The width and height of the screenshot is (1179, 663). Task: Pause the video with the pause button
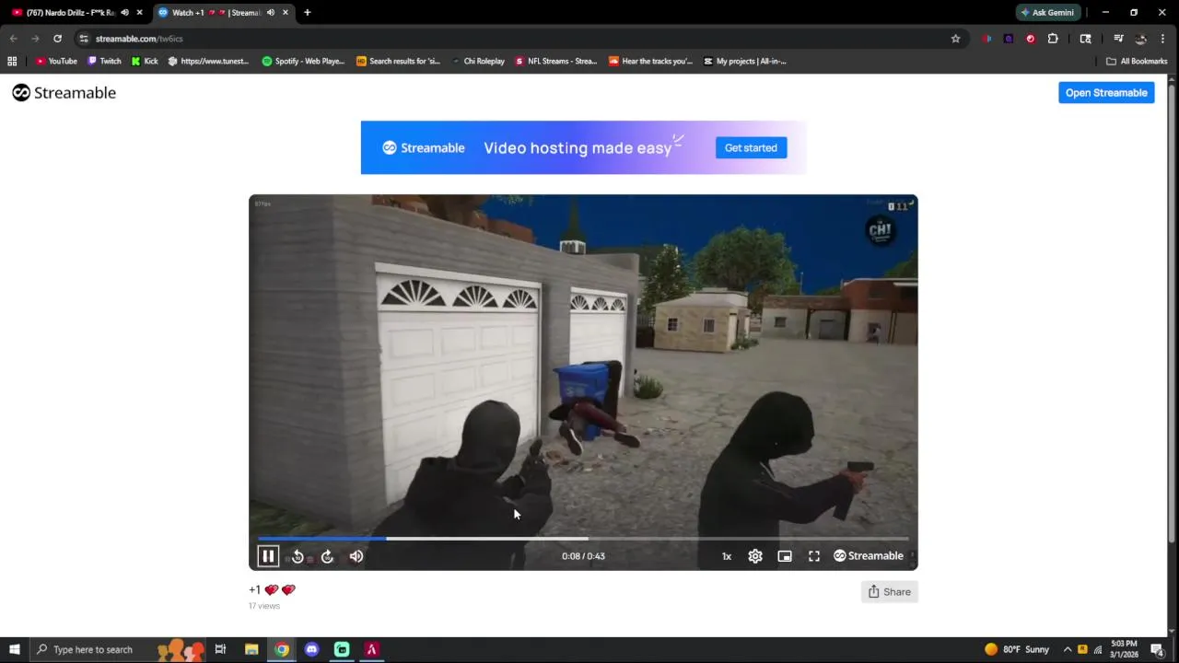(x=268, y=556)
